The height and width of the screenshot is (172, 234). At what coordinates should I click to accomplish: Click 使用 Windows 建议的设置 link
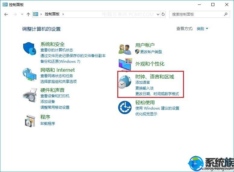(x=157, y=108)
